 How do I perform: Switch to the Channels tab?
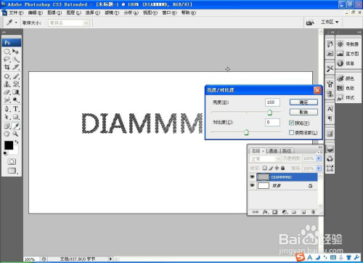273,151
